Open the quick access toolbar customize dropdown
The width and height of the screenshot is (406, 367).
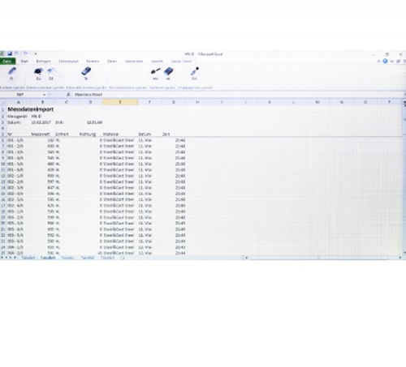point(36,53)
